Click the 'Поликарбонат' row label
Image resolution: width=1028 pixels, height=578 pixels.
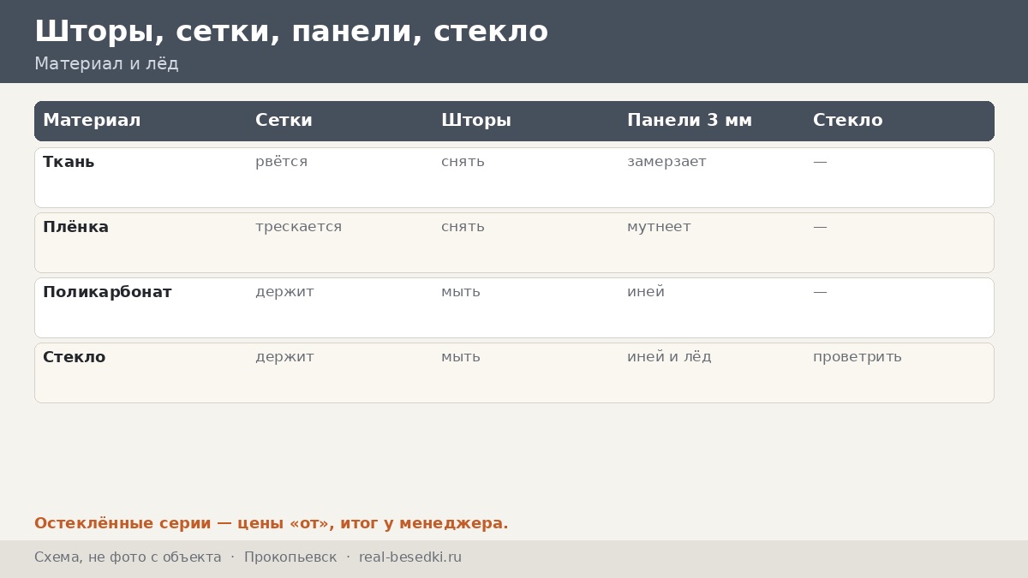[x=107, y=292]
